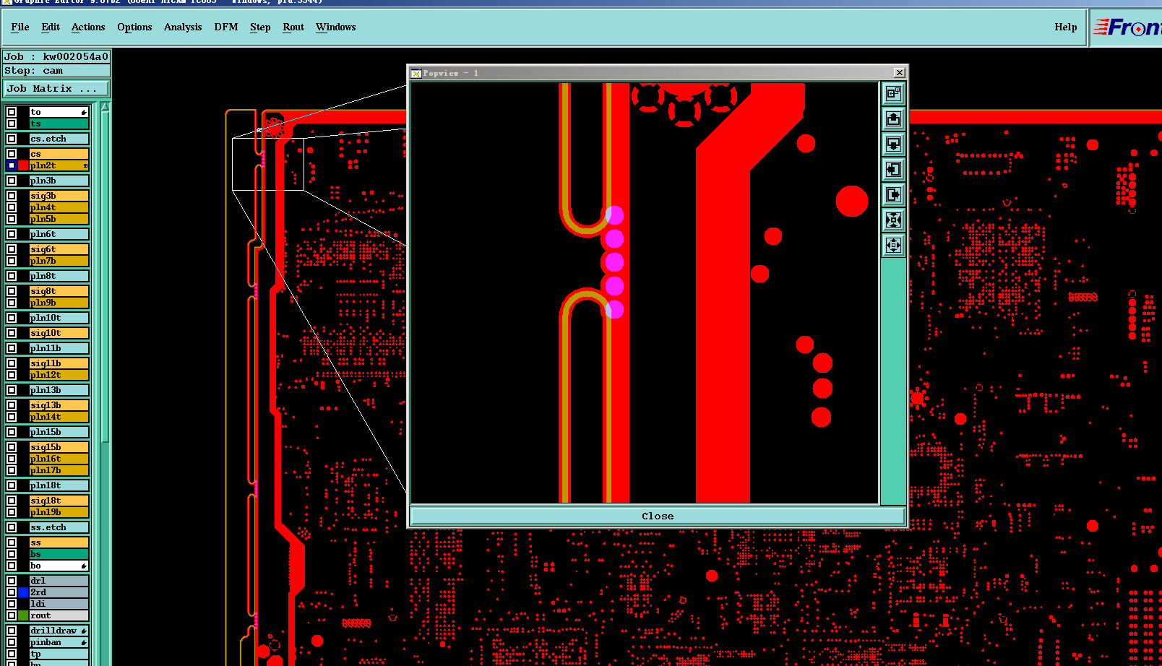Select layer name pln12t
The image size is (1162, 666).
pyautogui.click(x=59, y=375)
